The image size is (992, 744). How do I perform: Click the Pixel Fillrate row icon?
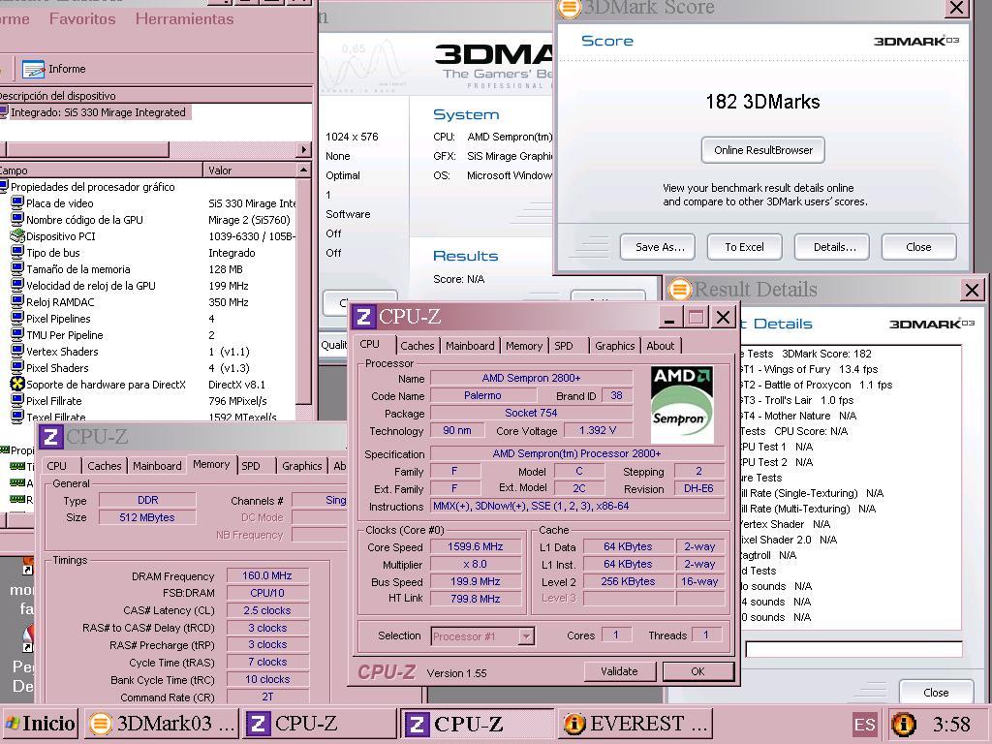17,400
